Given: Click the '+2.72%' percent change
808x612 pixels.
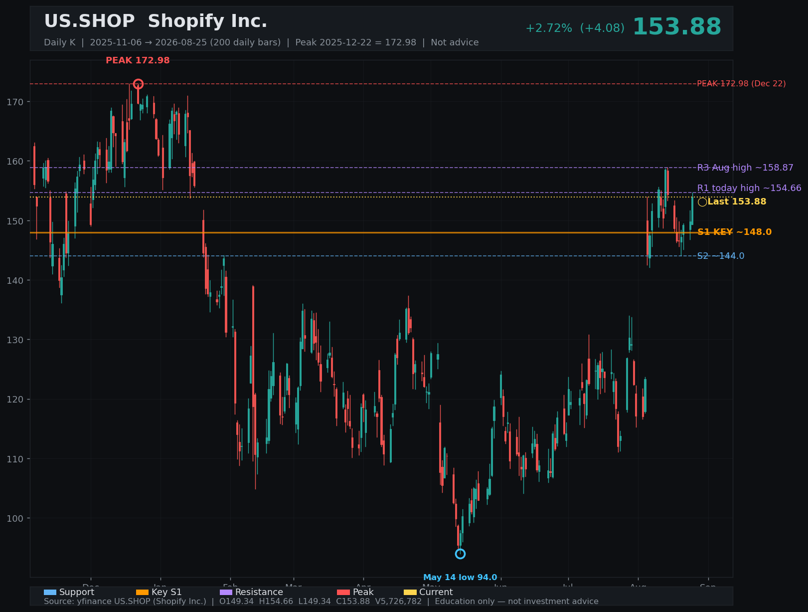Looking at the screenshot, I should tap(549, 28).
